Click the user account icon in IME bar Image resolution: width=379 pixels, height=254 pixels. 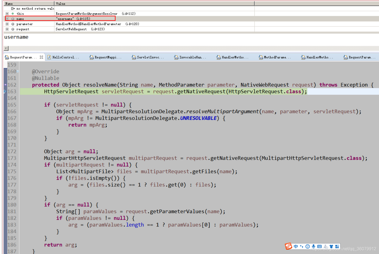coord(326,246)
